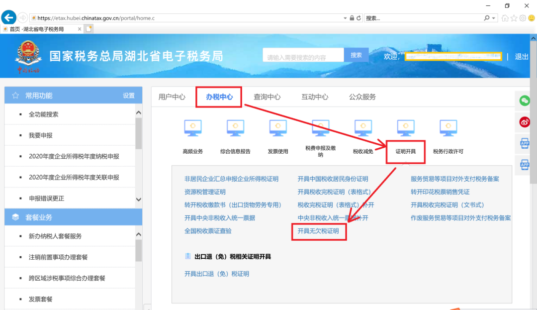Click 设置 in 常用功能 header
Viewport: 537px width, 310px height.
[x=129, y=96]
